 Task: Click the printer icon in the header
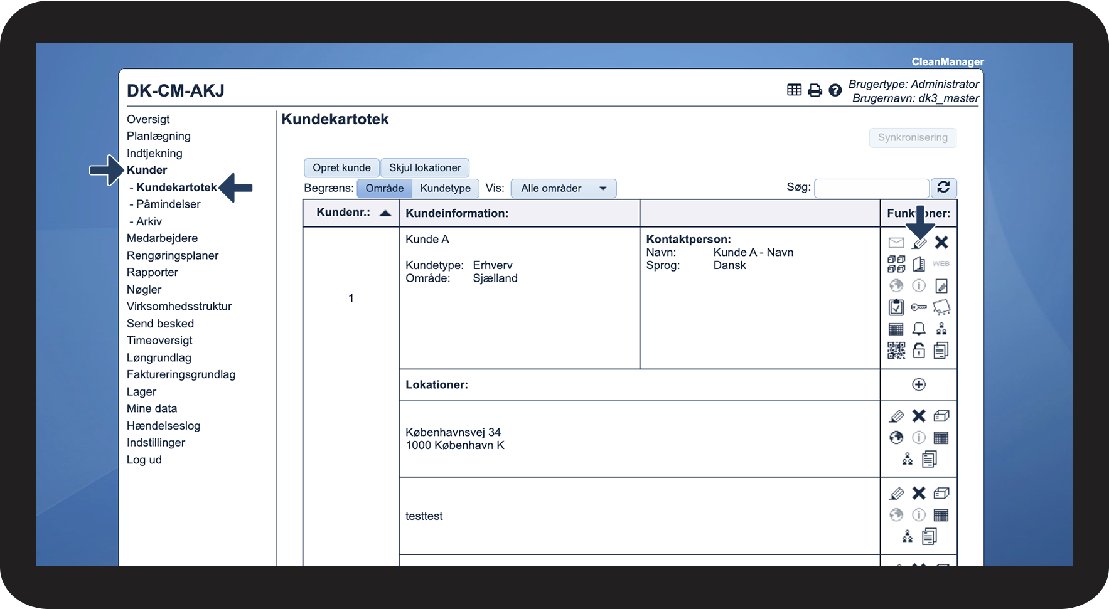[x=815, y=90]
